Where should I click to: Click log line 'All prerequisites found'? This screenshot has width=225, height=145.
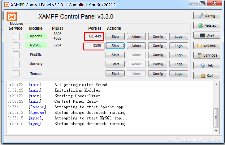(x=81, y=85)
